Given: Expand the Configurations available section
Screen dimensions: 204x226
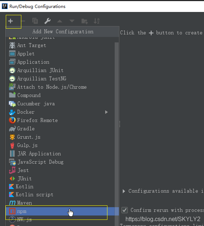Looking at the screenshot, I should pos(124,191).
